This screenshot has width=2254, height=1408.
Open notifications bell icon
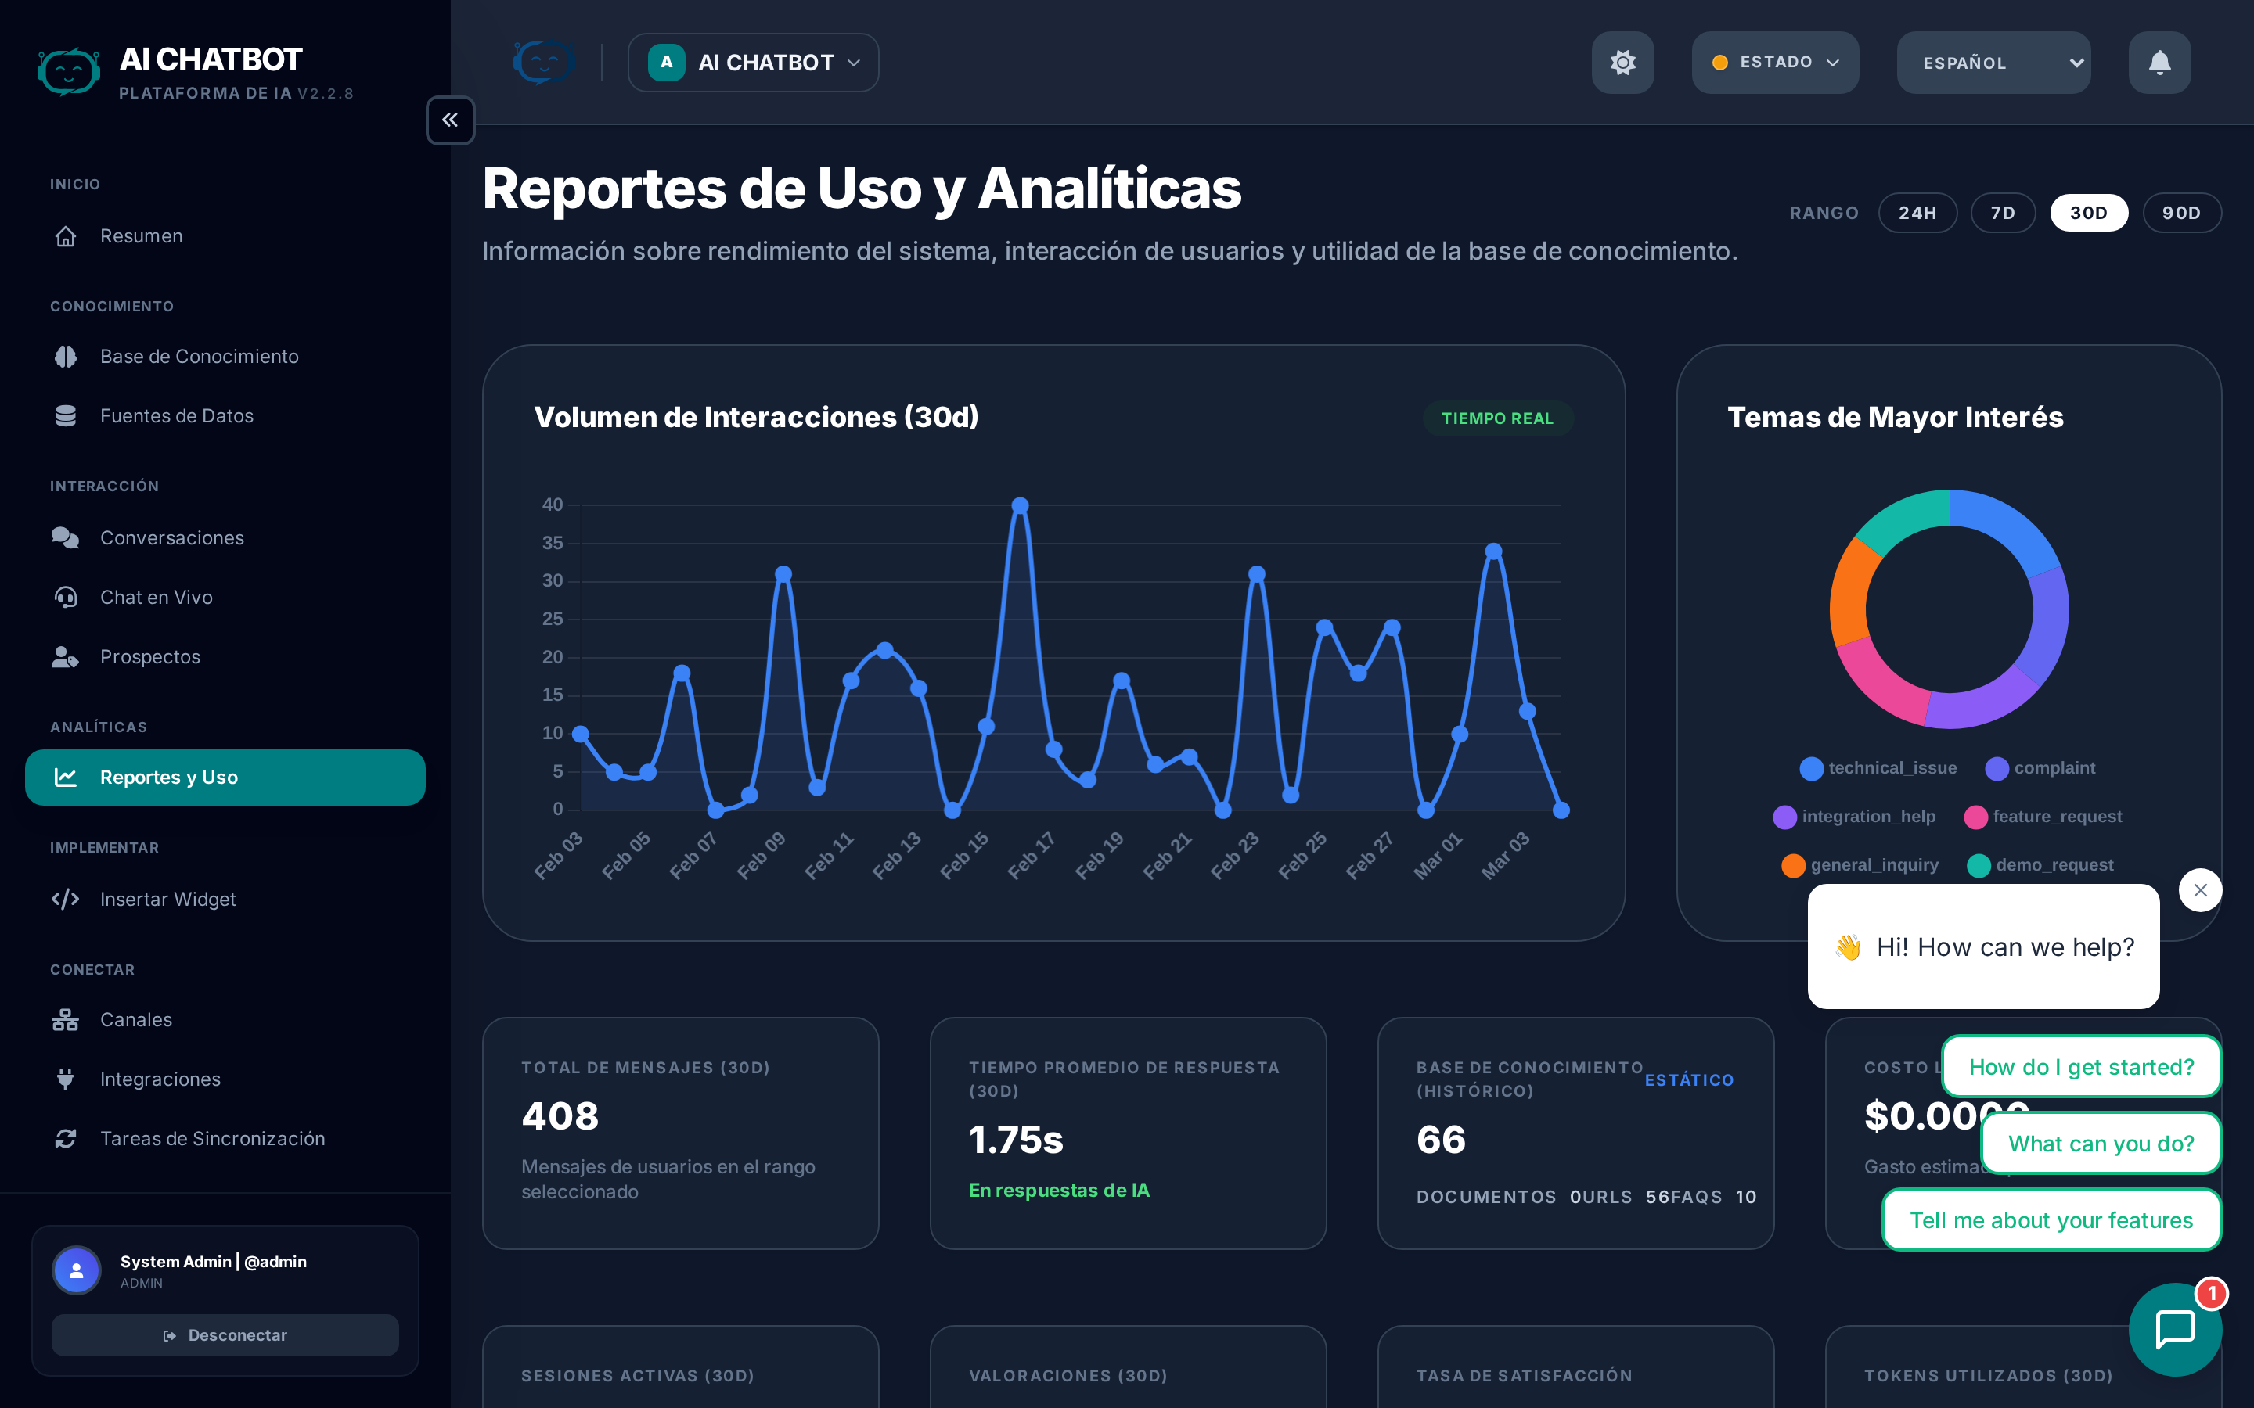point(2159,63)
